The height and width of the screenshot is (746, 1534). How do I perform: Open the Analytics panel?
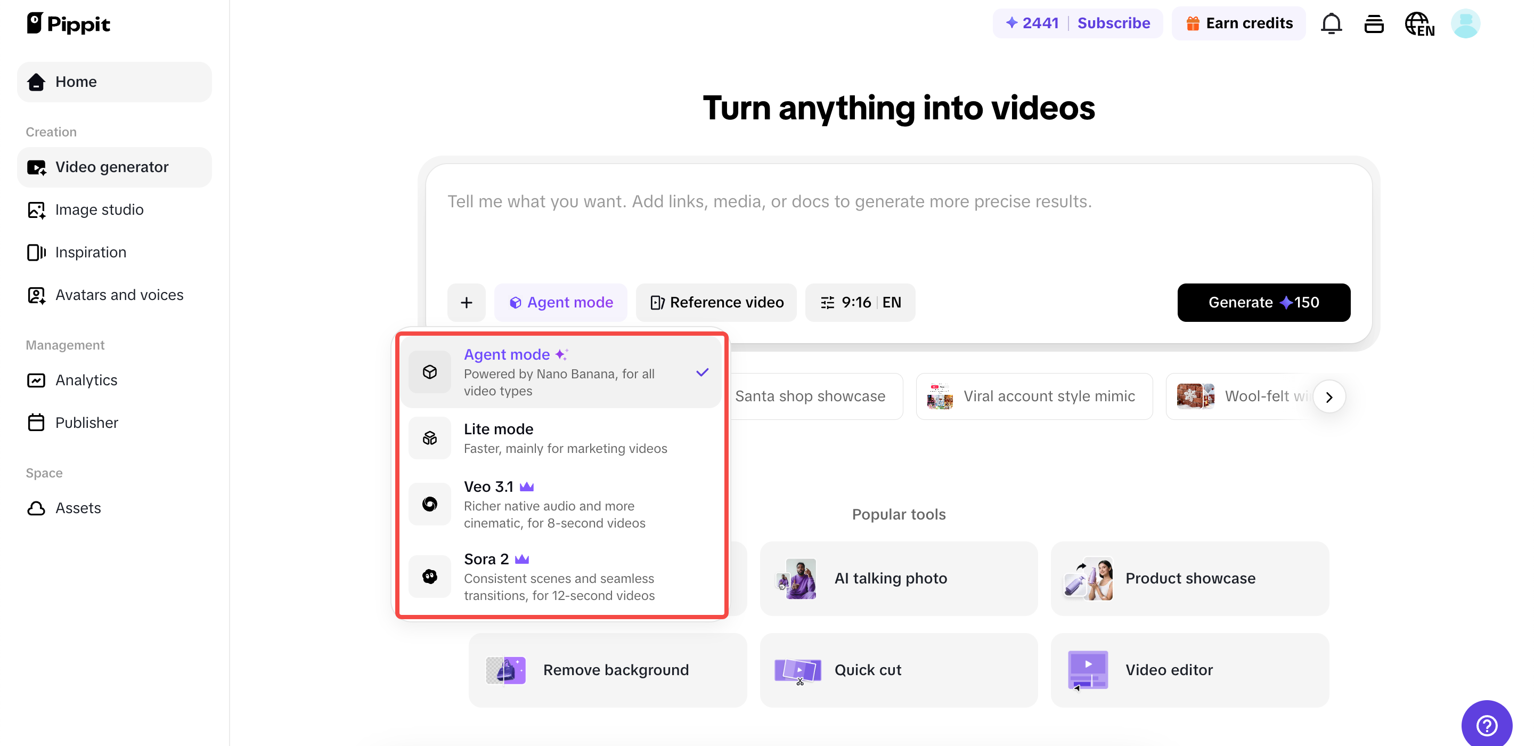[86, 380]
